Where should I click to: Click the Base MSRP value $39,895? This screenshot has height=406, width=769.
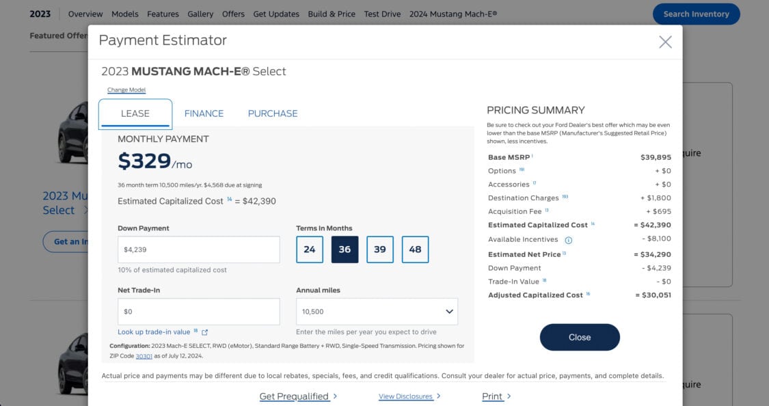click(x=656, y=157)
